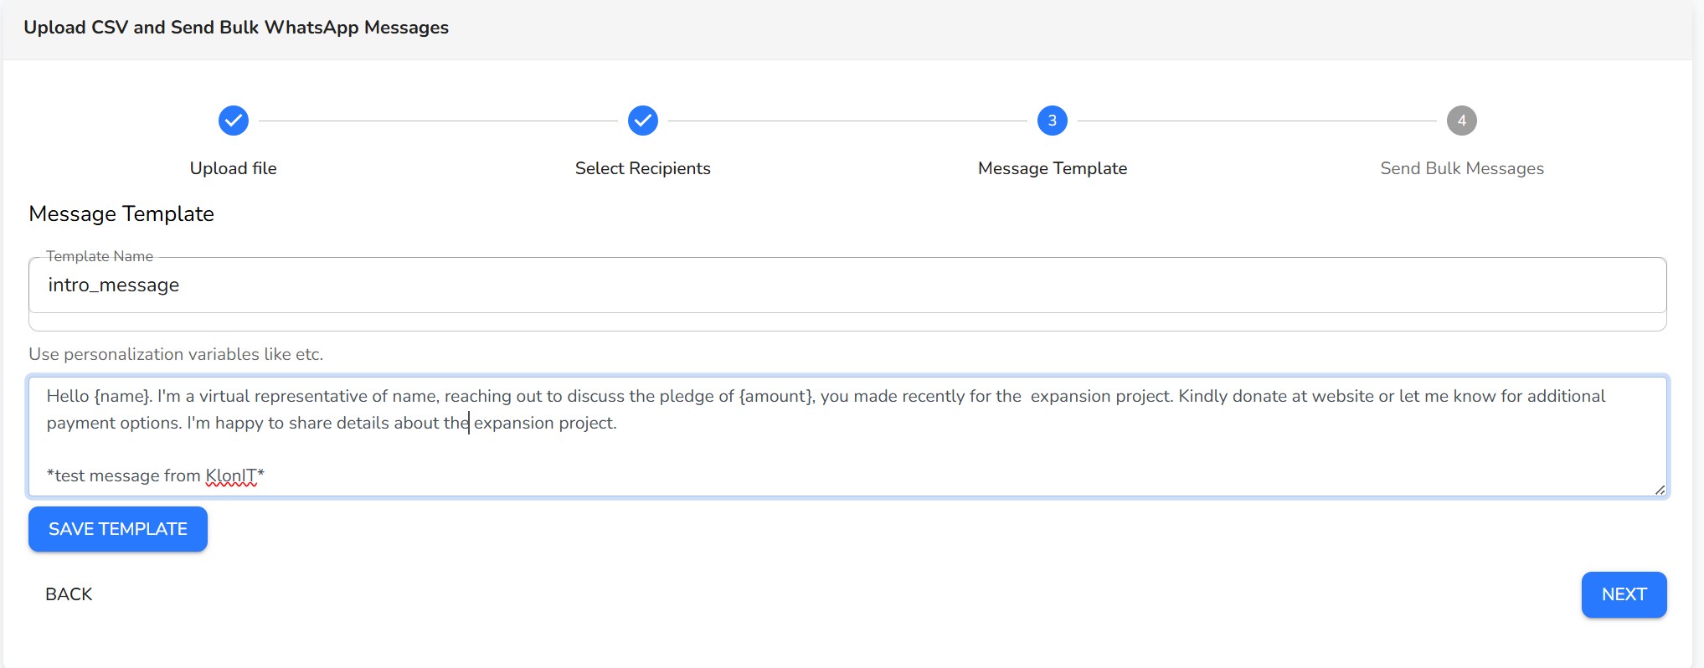Image resolution: width=1704 pixels, height=668 pixels.
Task: Click the Select Recipients step checkmark icon
Action: pyautogui.click(x=642, y=121)
